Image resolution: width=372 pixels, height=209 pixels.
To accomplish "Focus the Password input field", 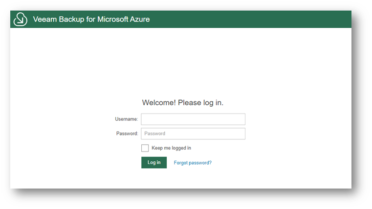I will point(193,133).
